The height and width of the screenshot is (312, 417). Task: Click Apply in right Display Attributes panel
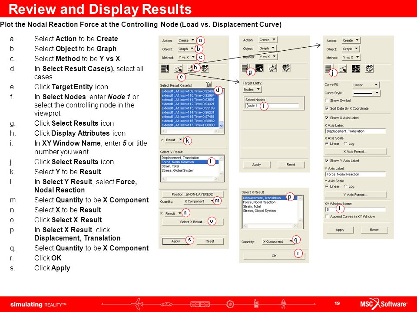point(340,230)
